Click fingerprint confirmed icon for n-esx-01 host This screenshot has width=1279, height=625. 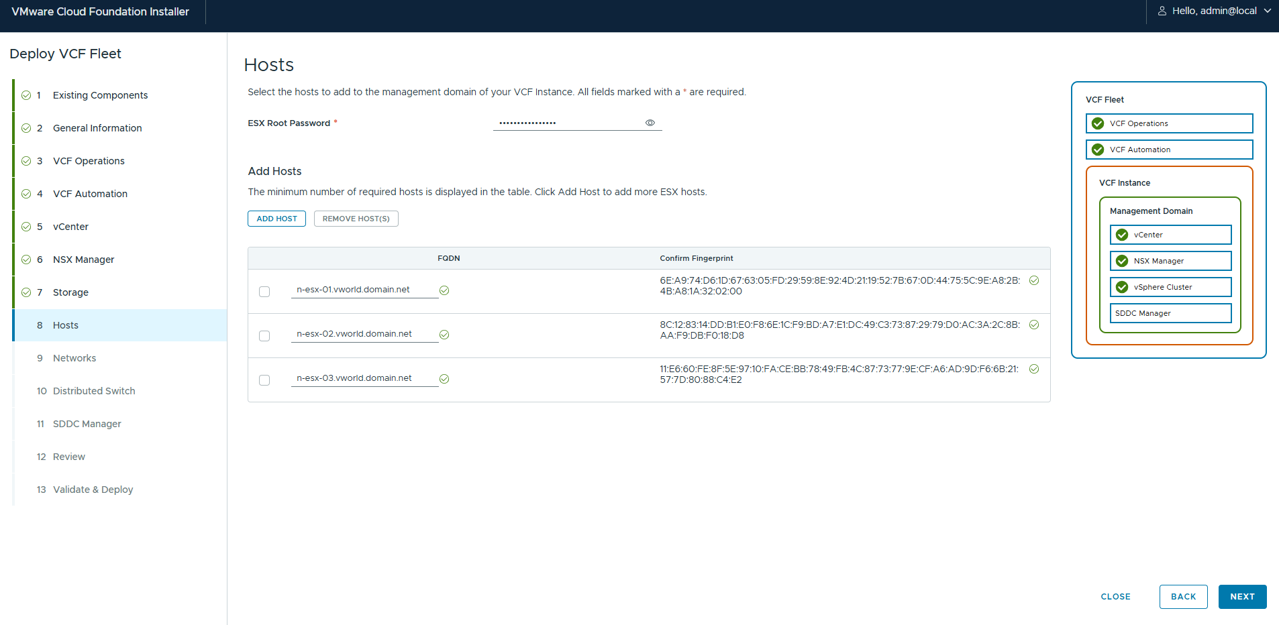tap(1034, 280)
